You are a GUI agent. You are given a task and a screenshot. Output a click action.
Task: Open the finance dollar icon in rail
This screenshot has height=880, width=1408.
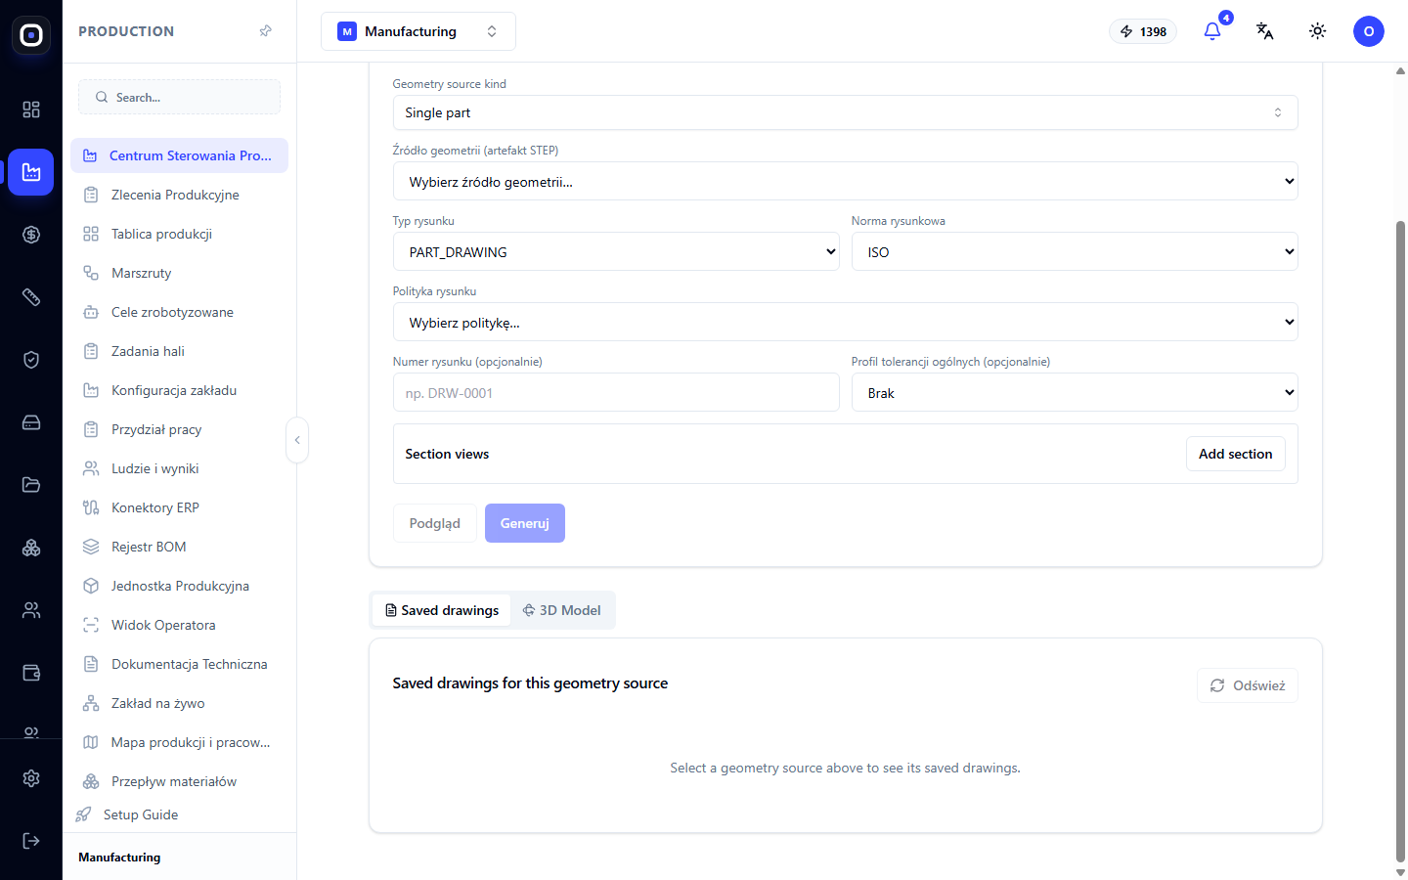31,235
